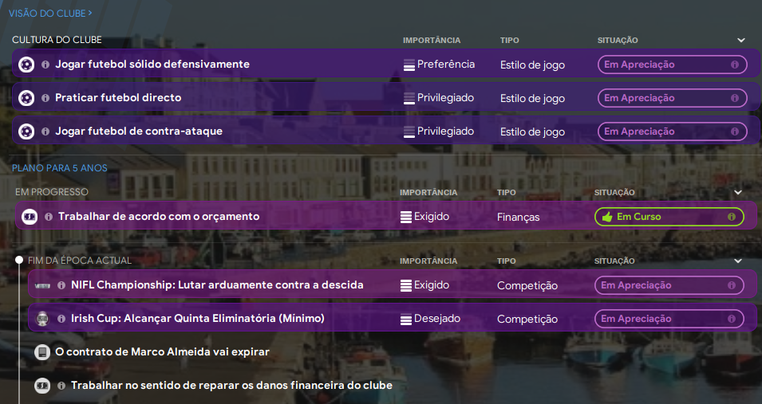The height and width of the screenshot is (404, 762).
Task: Open info icon next to Irish Cup objective
Action: (61, 319)
